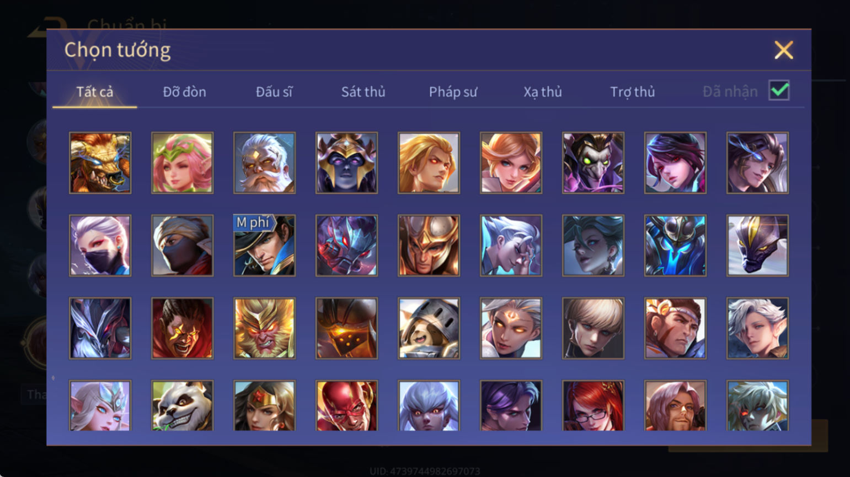Pick the pink-haired elf hero with leaf crown

(x=182, y=162)
